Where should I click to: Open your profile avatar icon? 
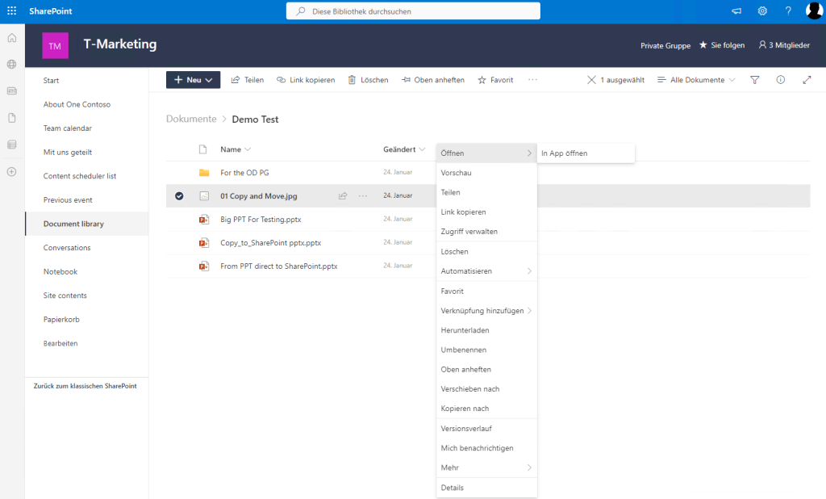[815, 10]
